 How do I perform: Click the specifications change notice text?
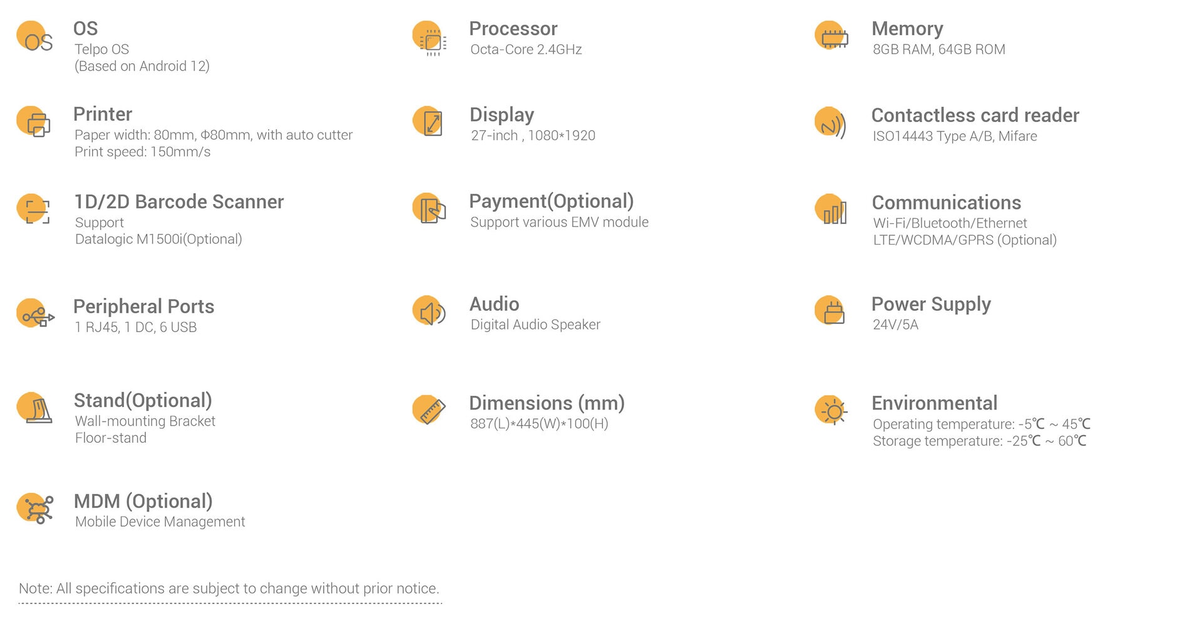click(229, 588)
